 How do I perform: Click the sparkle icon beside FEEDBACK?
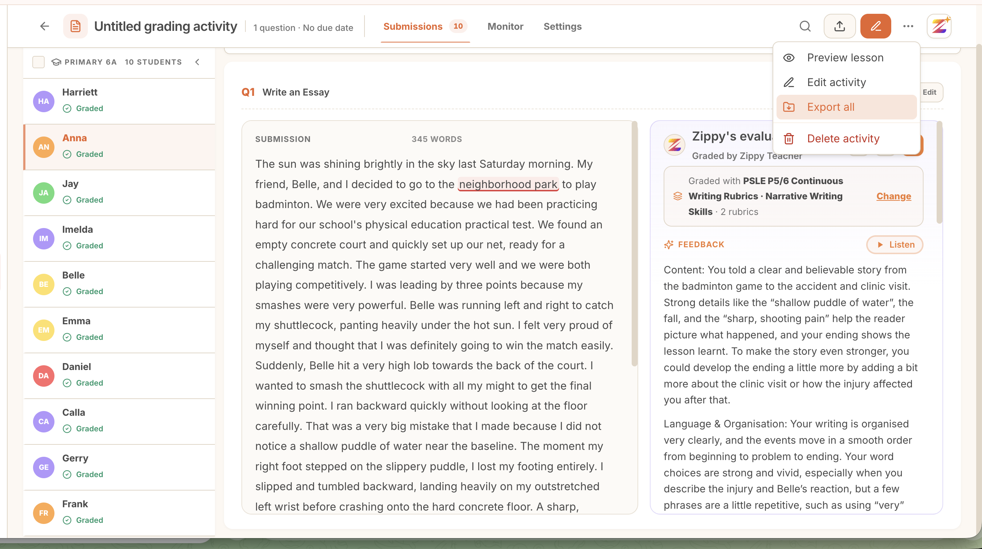[669, 244]
